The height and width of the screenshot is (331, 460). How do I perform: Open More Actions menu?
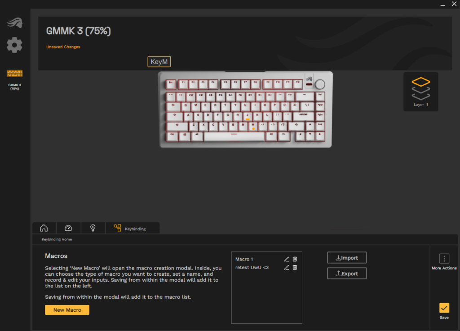pyautogui.click(x=444, y=259)
